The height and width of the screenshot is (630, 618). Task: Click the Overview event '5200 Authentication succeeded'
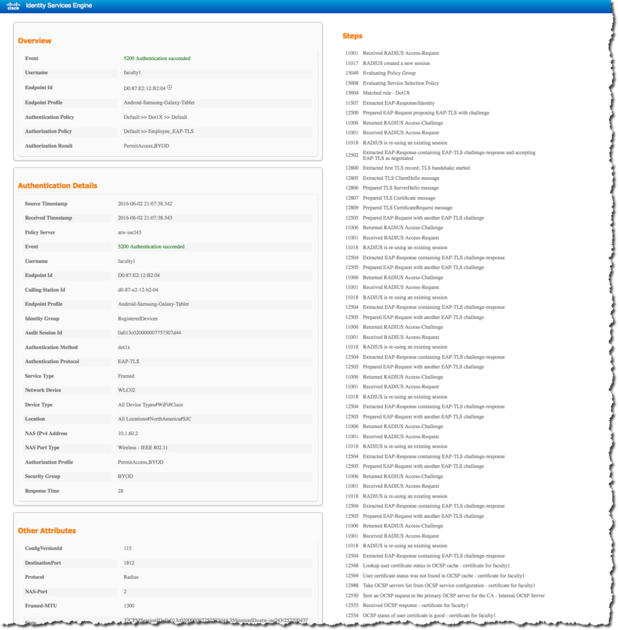pos(157,58)
